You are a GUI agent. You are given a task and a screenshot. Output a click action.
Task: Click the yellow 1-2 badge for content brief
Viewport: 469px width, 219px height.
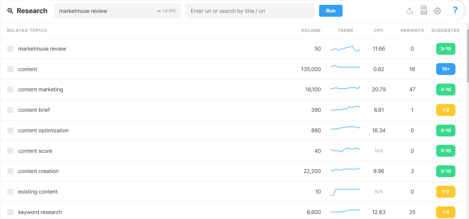tap(446, 110)
